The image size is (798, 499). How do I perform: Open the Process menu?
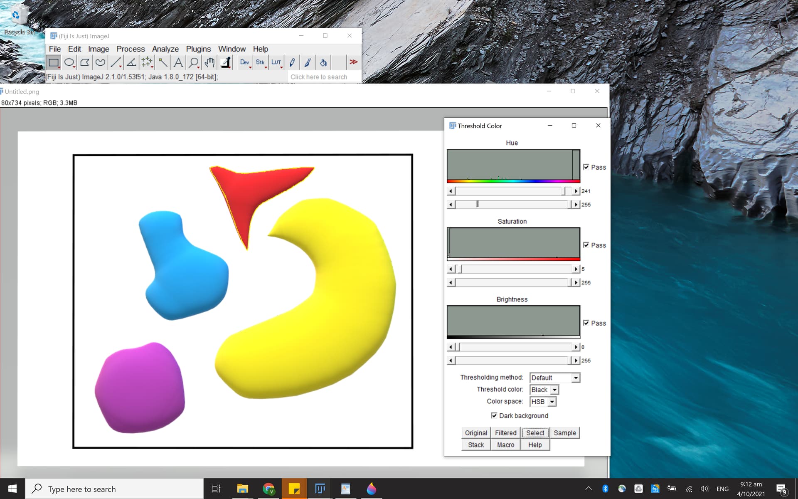(x=131, y=49)
